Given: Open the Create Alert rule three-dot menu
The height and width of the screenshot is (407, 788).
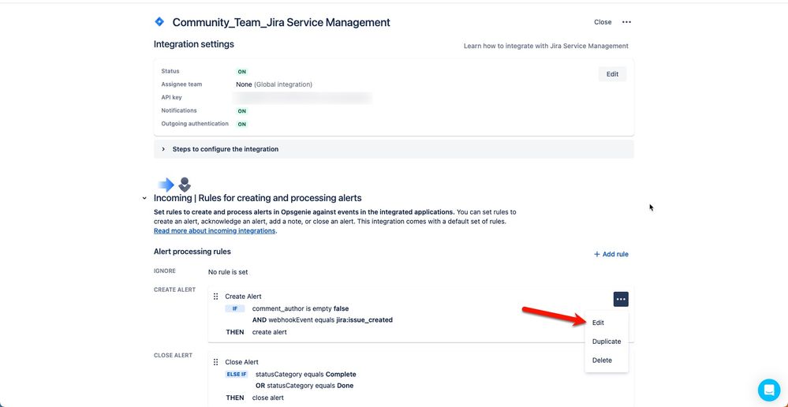Looking at the screenshot, I should pos(621,299).
